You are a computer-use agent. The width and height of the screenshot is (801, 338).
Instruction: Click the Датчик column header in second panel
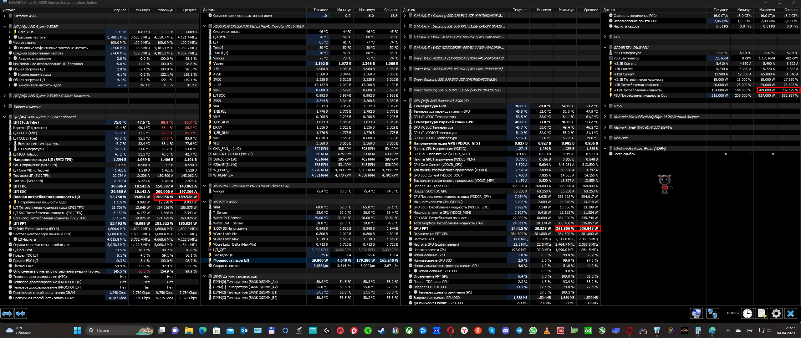209,10
